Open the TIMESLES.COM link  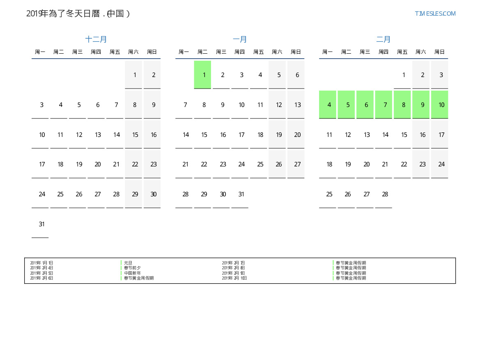click(x=435, y=14)
